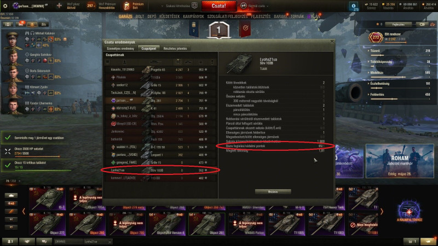438x246 pixels.
Task: Click the handshake platoon icon button
Action: point(27,242)
